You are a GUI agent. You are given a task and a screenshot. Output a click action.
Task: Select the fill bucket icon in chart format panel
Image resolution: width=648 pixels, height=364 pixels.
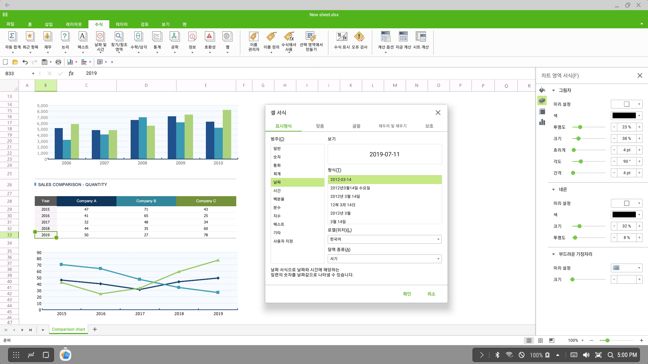tap(542, 90)
